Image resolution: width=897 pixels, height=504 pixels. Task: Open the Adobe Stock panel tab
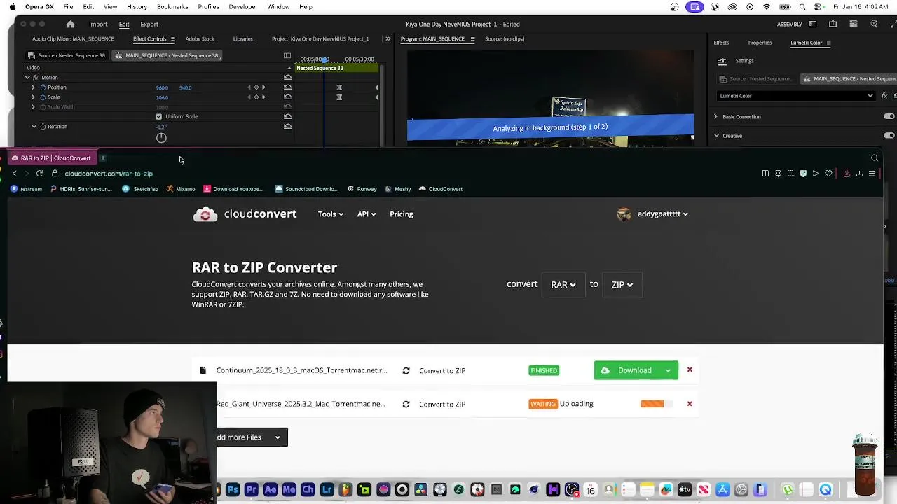[200, 39]
